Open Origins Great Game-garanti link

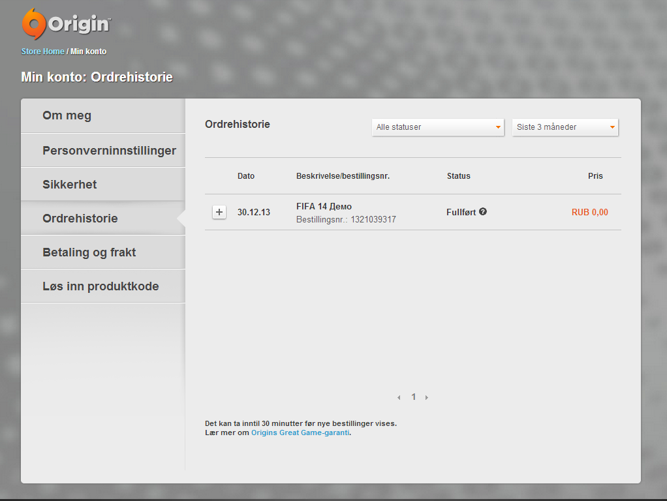click(300, 433)
